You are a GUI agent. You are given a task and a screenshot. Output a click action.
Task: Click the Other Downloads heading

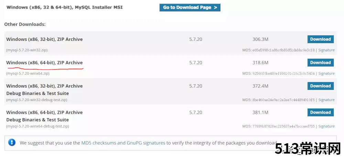pos(25,24)
